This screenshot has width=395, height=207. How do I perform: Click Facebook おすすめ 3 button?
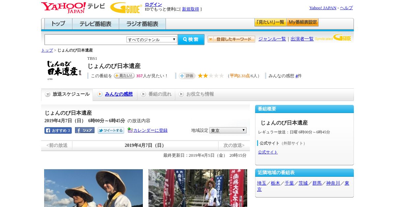(58, 130)
